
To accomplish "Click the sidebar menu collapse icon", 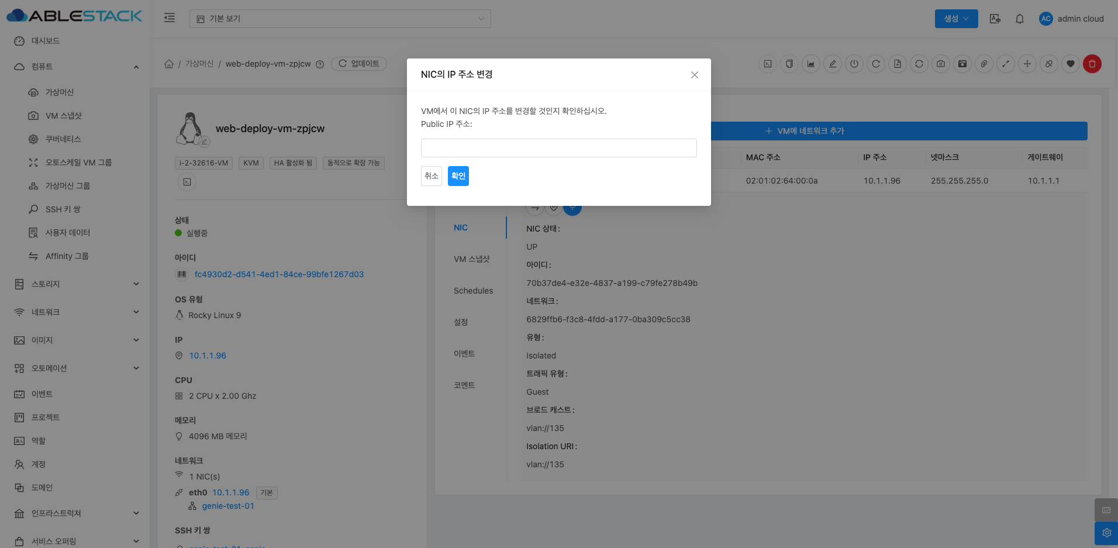I will pyautogui.click(x=170, y=18).
